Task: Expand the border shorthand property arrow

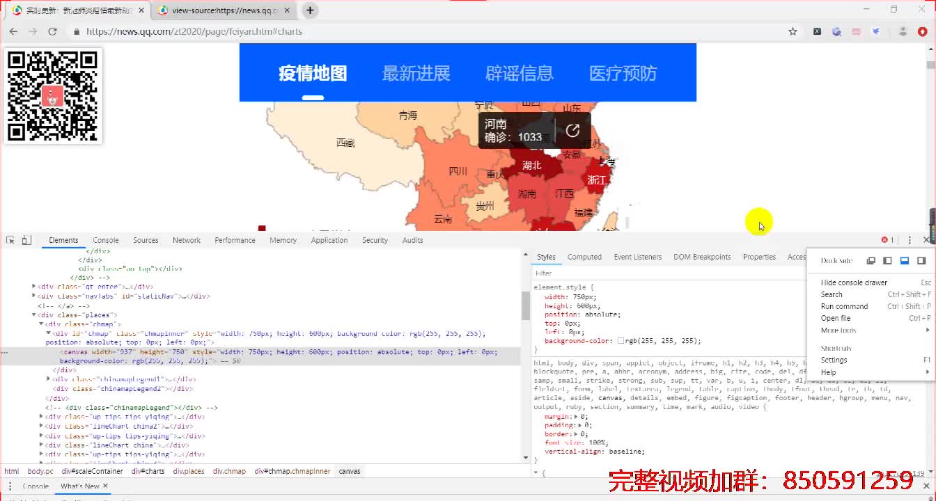Action: point(577,434)
